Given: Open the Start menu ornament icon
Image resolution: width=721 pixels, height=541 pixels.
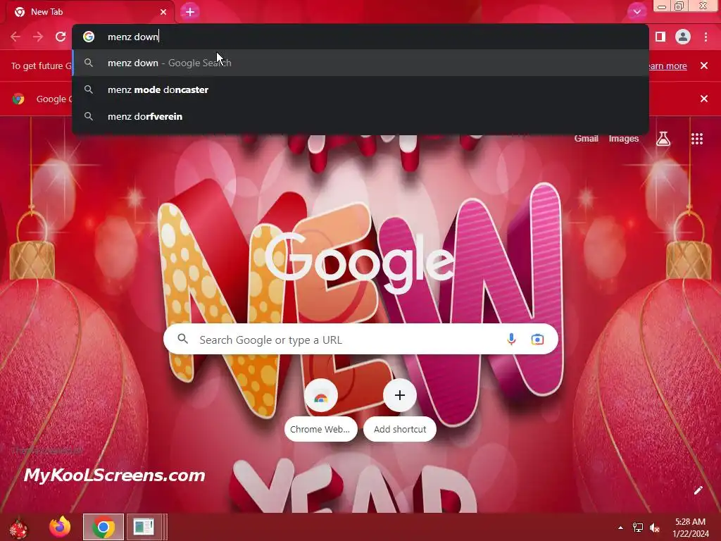Looking at the screenshot, I should tap(18, 527).
